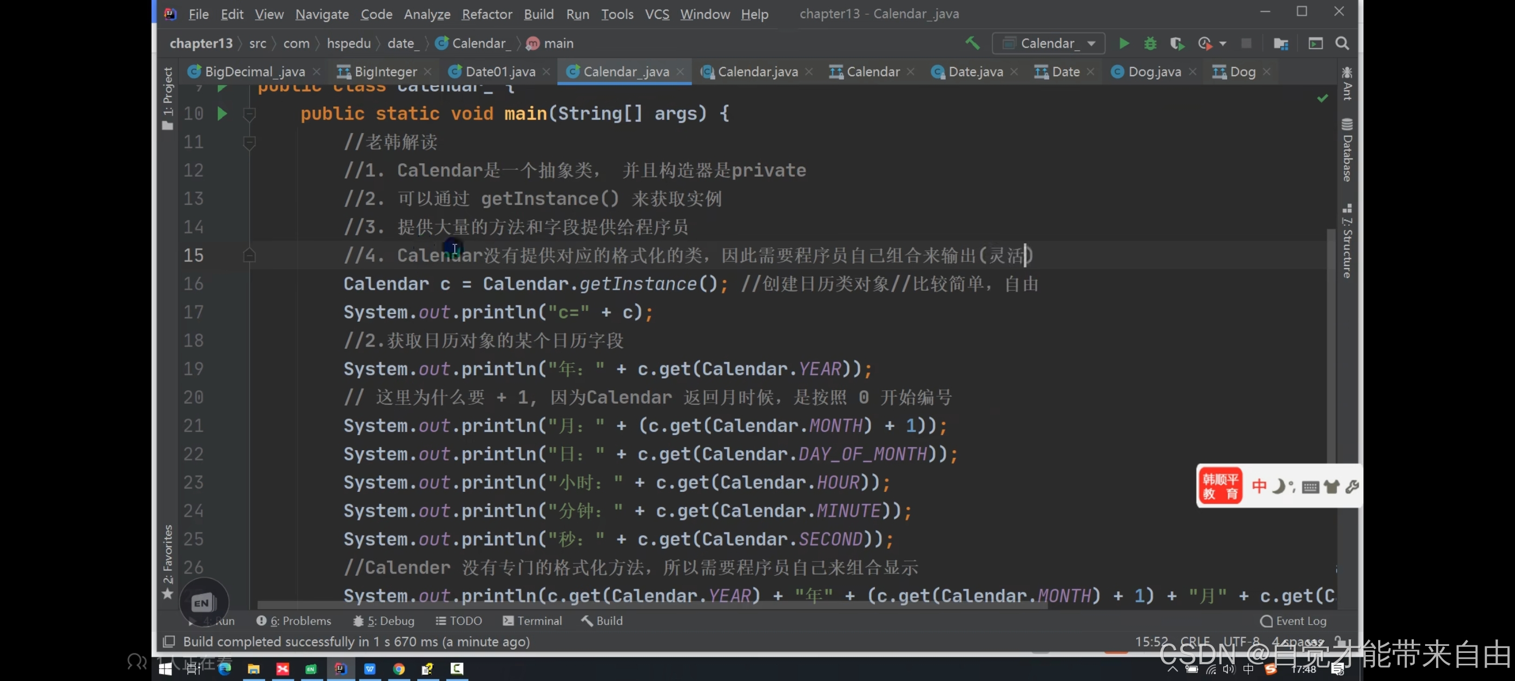The image size is (1515, 681).
Task: Switch to the Date01.java tab
Action: coord(499,72)
